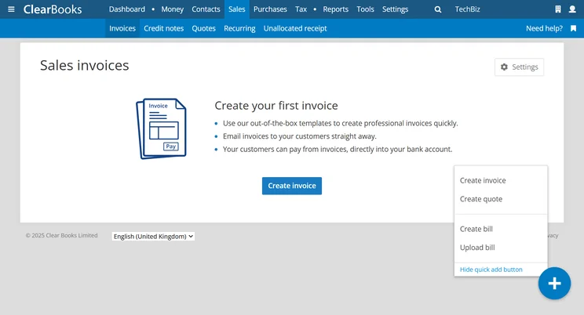Switch to the Recurring tab
584x315 pixels.
coord(239,28)
